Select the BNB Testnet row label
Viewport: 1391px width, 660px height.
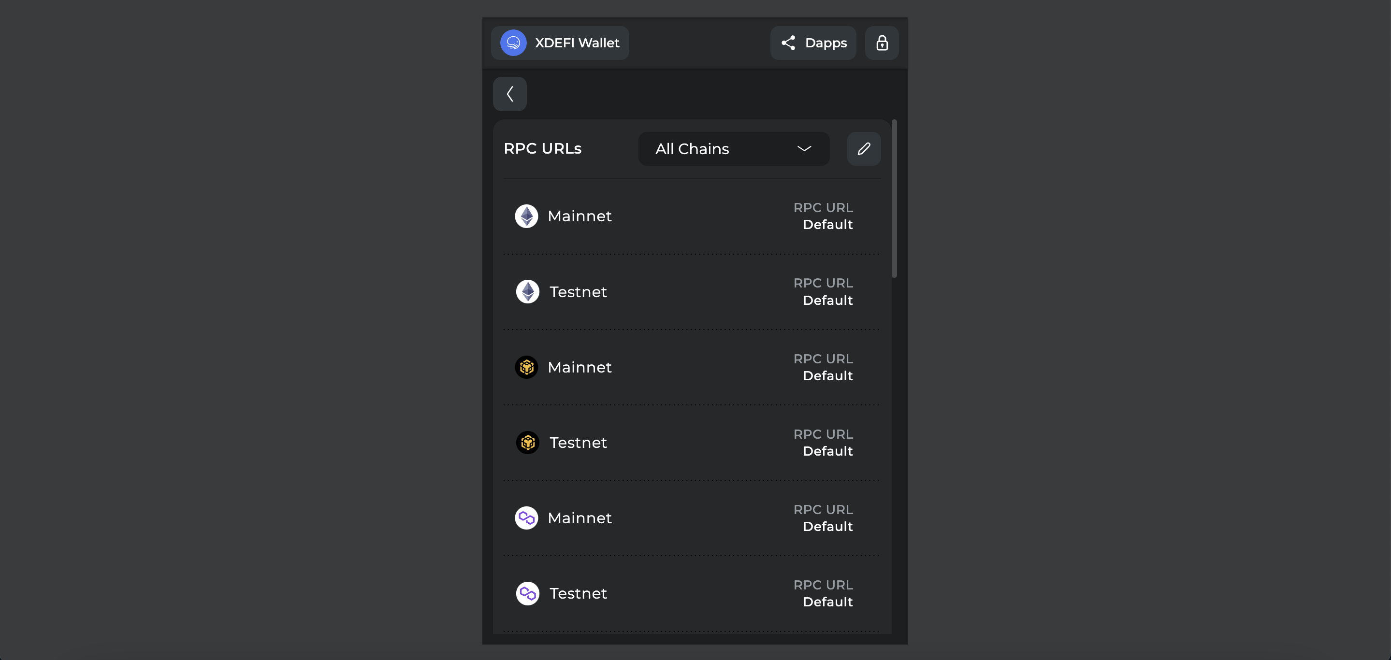pyautogui.click(x=578, y=443)
